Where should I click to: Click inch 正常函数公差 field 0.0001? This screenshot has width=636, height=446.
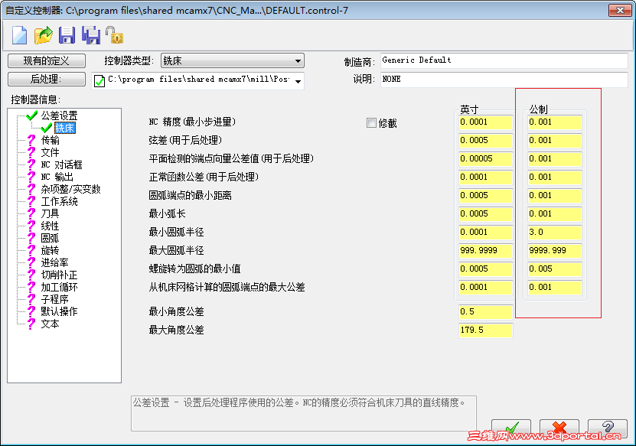coord(485,177)
